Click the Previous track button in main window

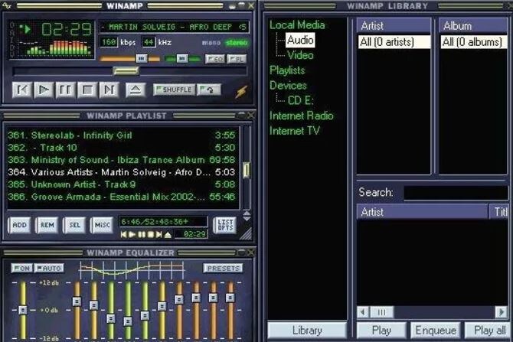[22, 90]
